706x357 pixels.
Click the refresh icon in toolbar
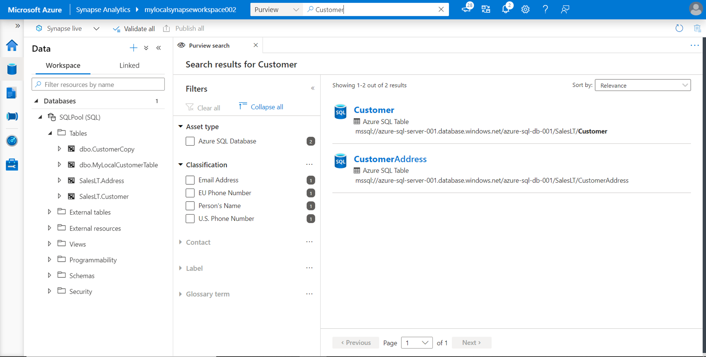coord(679,29)
